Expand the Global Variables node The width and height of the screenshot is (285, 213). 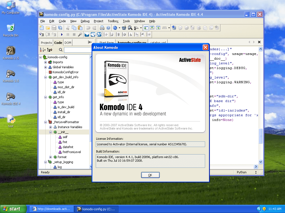[45, 67]
